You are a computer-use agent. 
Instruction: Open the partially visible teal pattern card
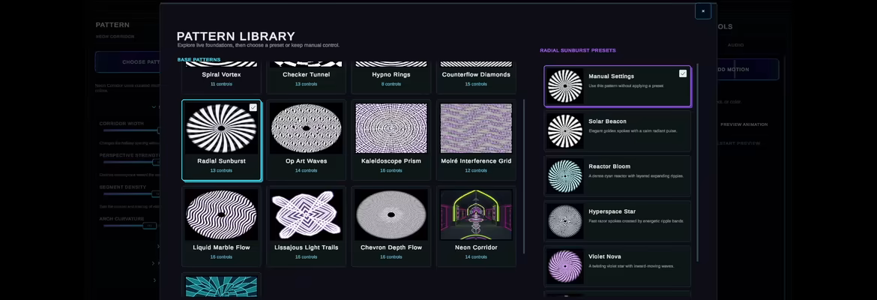pos(221,286)
